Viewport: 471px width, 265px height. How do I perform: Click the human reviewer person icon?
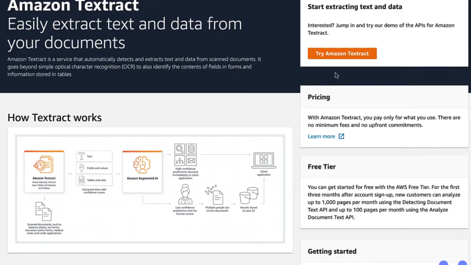coord(185,195)
